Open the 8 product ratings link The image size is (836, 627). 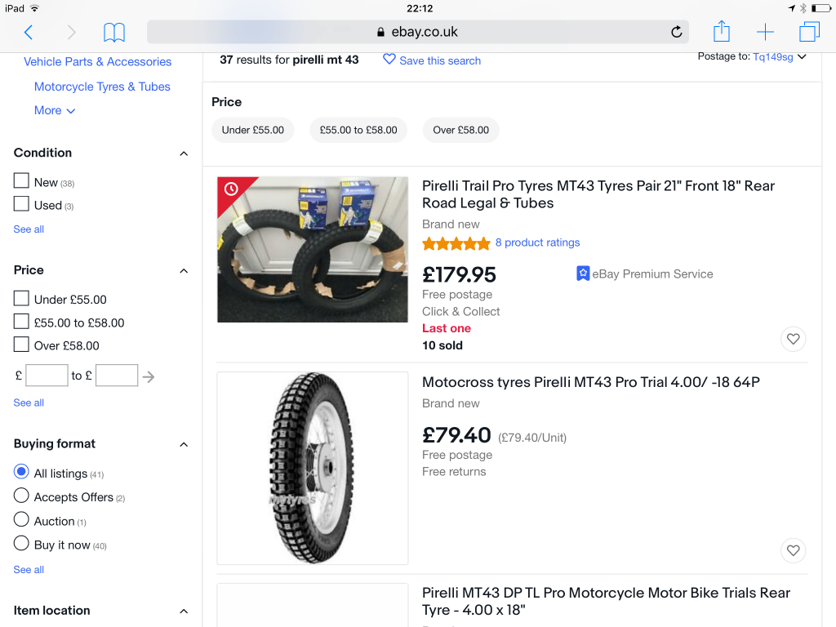coord(537,242)
